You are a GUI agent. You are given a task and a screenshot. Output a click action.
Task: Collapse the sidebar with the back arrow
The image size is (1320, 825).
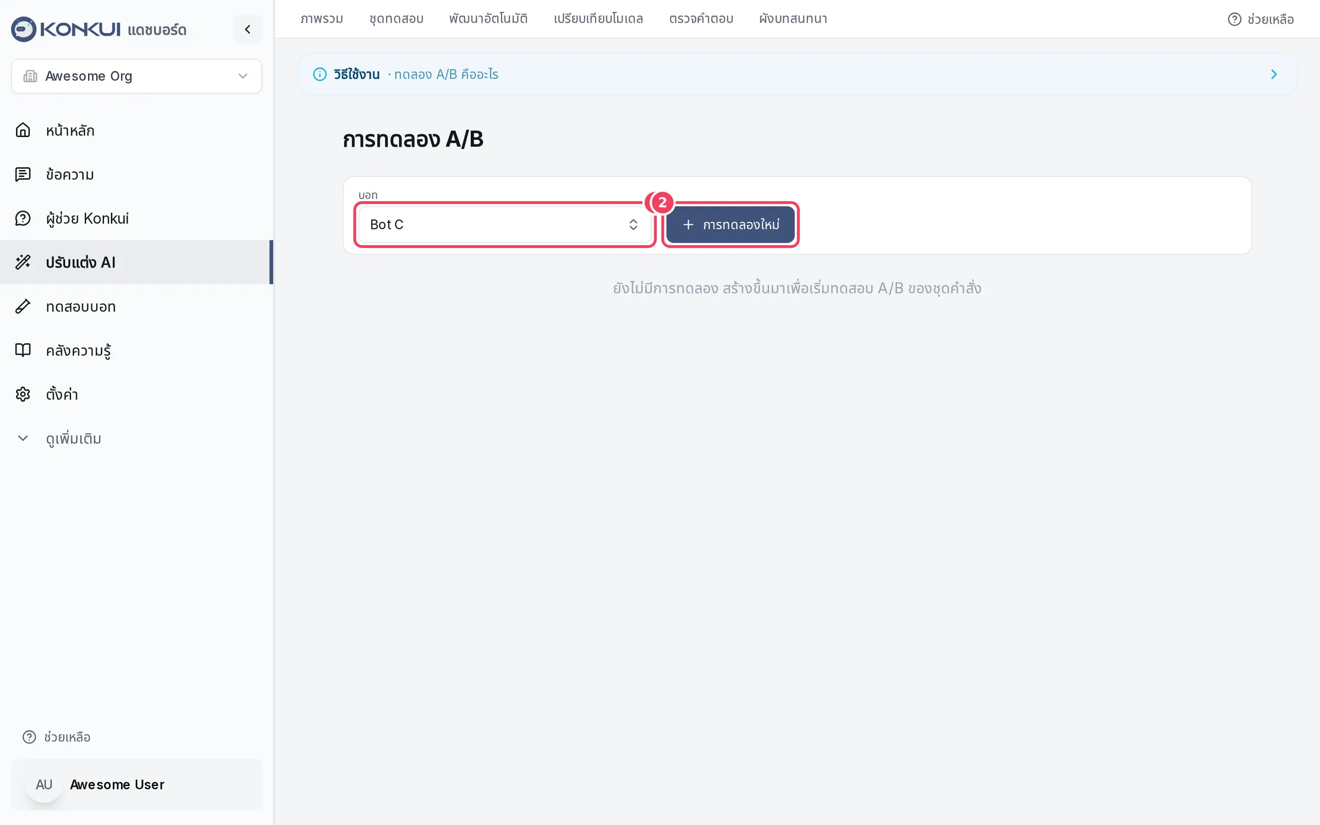(x=248, y=29)
